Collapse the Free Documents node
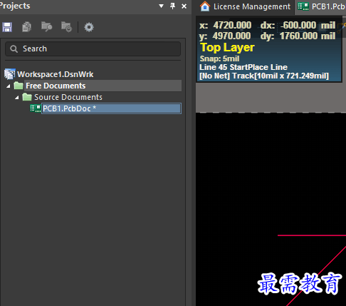 [x=9, y=86]
